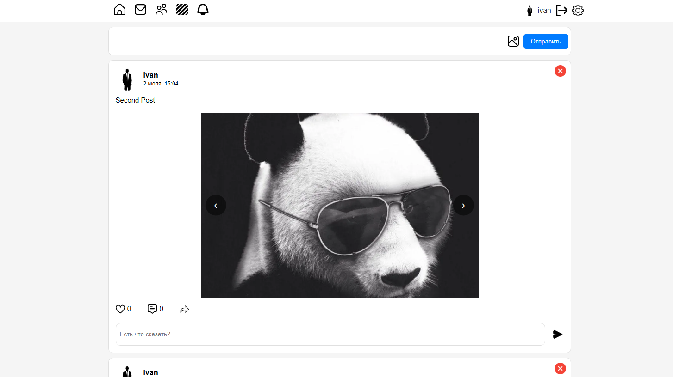Delete the lower post with red X

(x=560, y=368)
